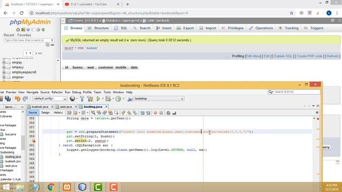The width and height of the screenshot is (342, 192).
Task: Open a new Chrome tab
Action: [128, 4]
